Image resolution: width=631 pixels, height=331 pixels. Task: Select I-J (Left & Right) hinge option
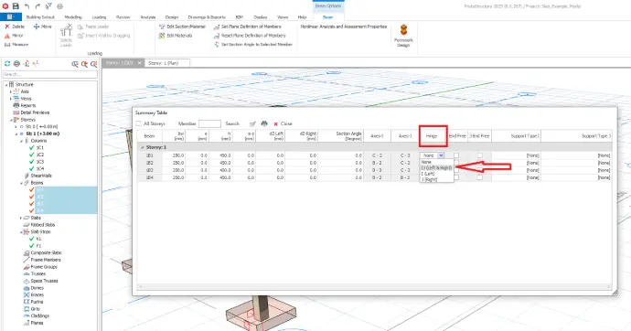pos(436,167)
